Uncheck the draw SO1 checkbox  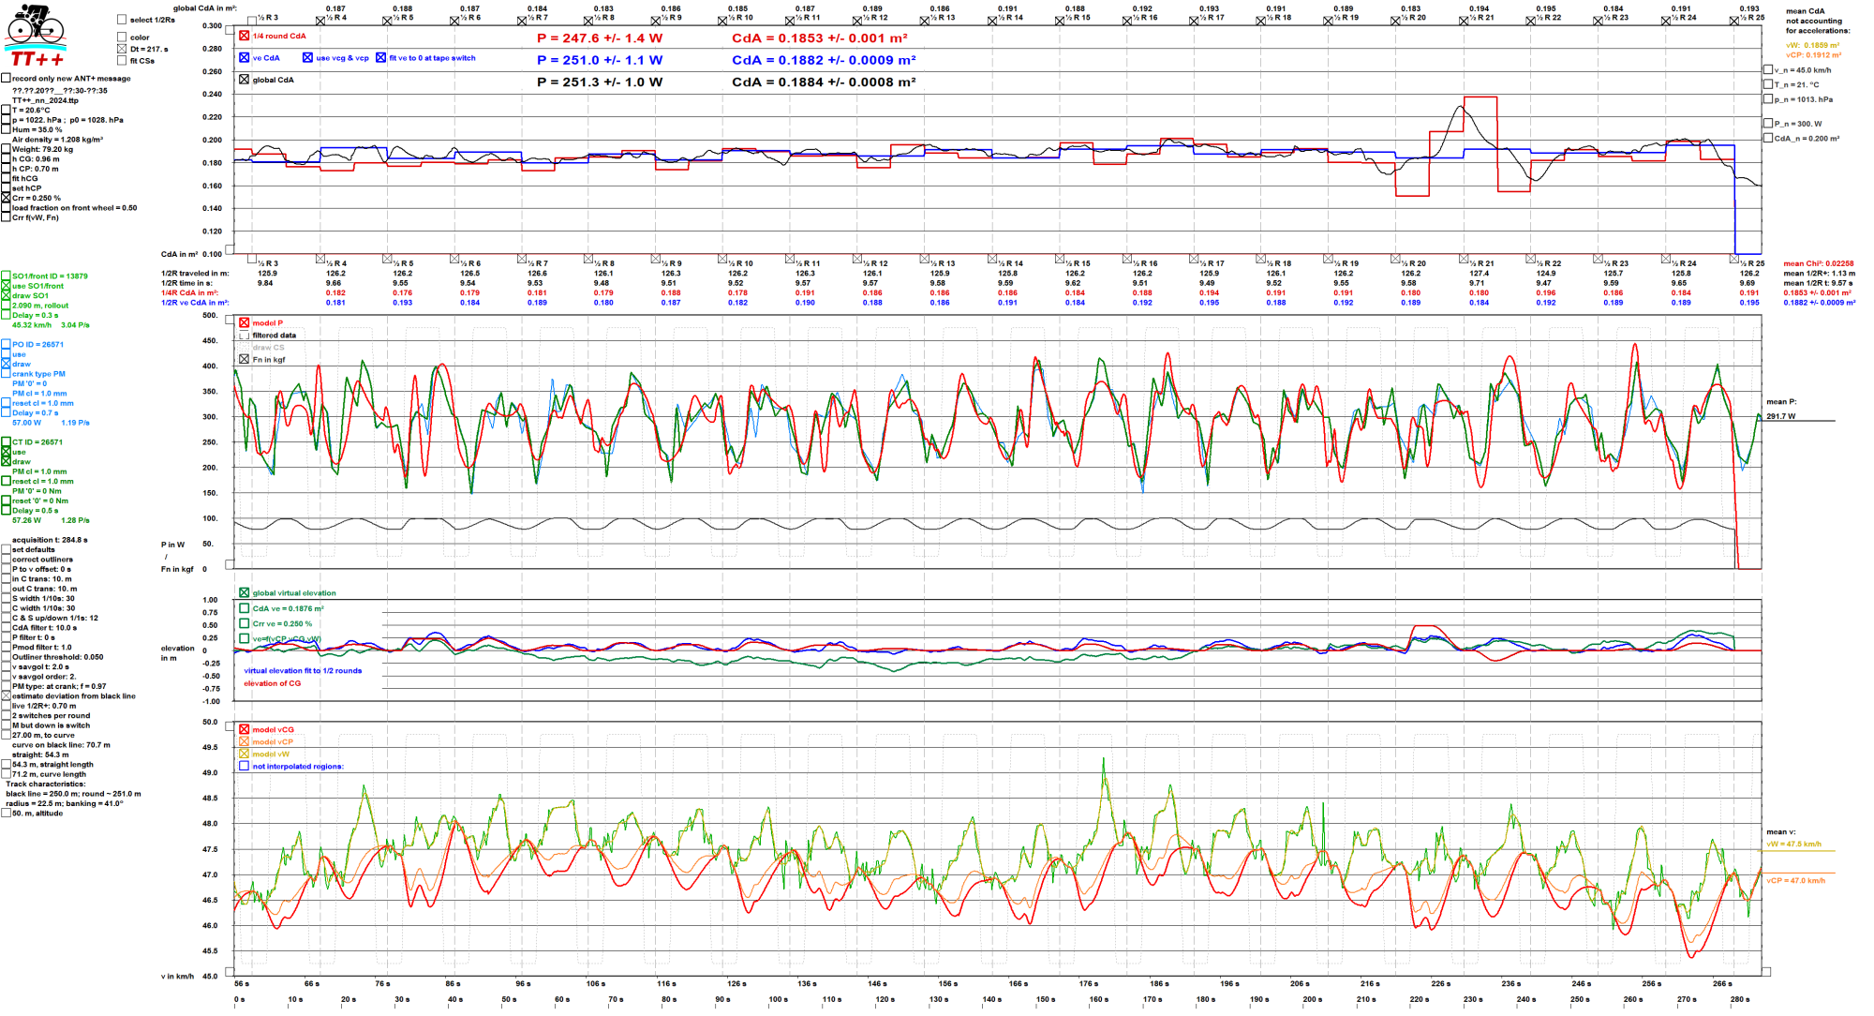click(x=6, y=296)
